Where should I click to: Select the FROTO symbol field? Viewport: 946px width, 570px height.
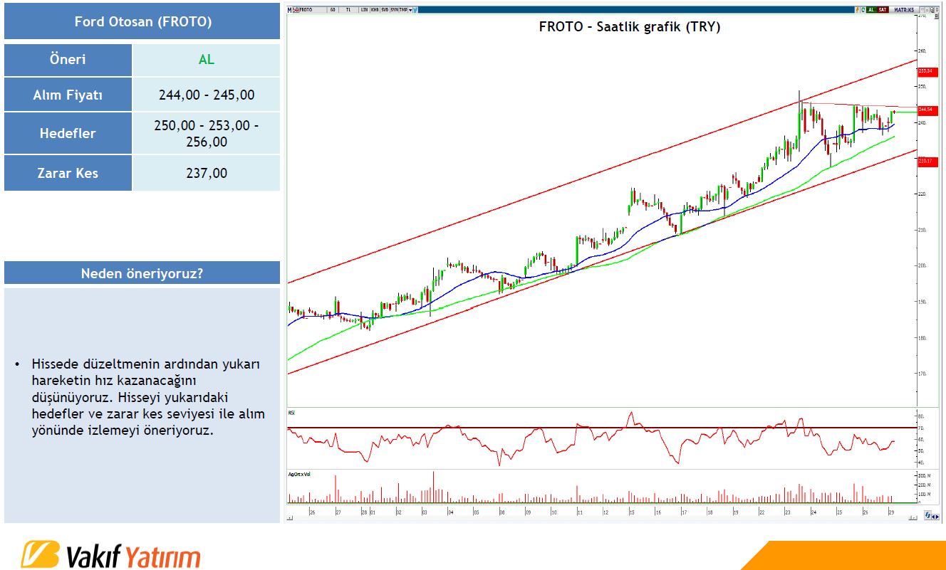313,10
